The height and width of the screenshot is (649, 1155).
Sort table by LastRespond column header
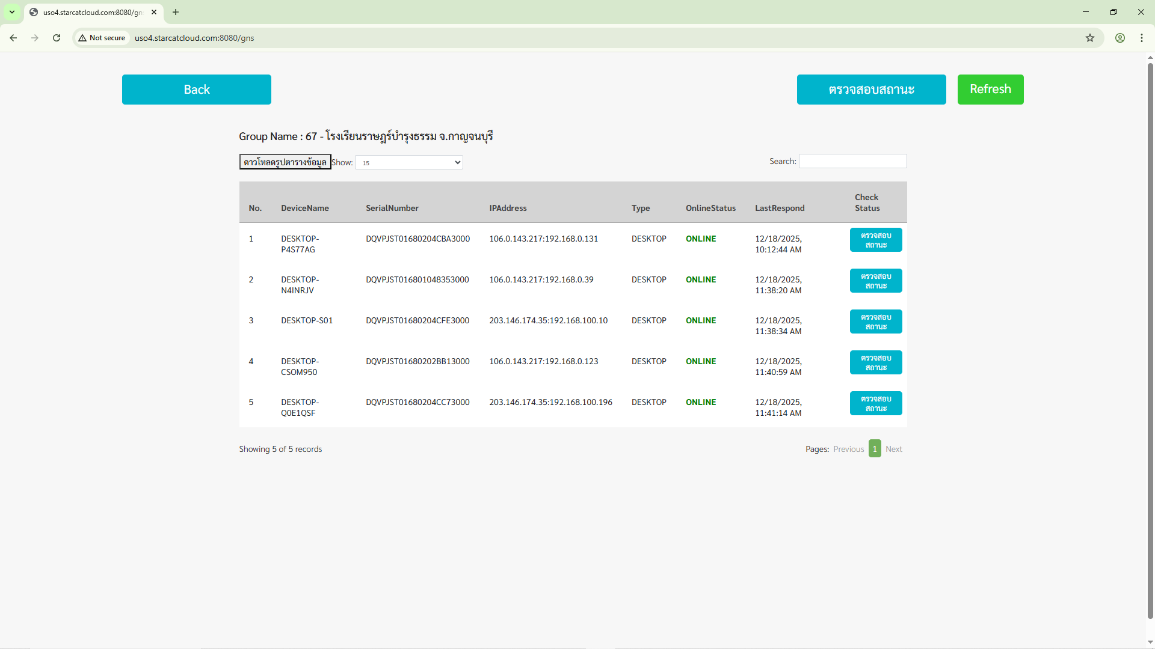(779, 208)
